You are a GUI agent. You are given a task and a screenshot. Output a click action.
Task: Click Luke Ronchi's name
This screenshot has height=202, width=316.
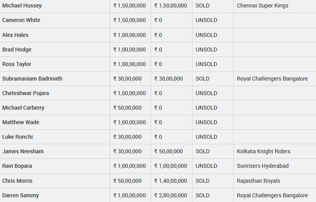pos(17,137)
